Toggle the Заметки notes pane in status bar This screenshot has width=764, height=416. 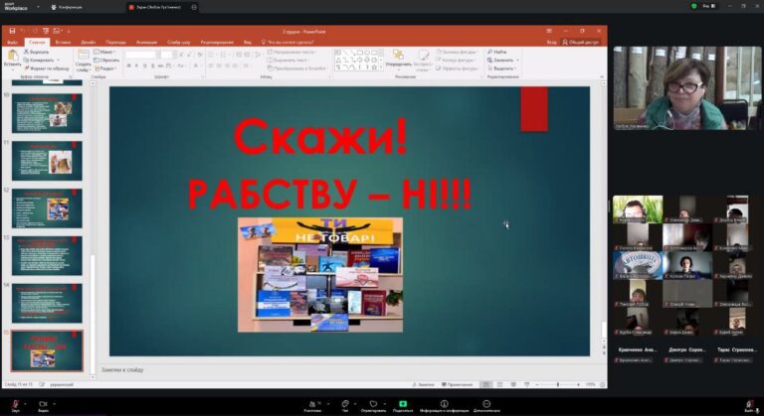[425, 384]
